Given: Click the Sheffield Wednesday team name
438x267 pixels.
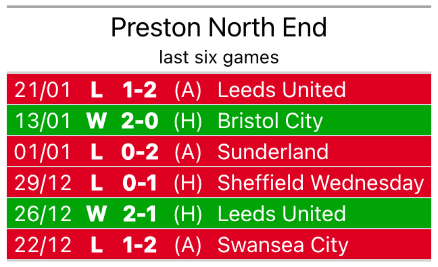Looking at the screenshot, I should coord(320,183).
